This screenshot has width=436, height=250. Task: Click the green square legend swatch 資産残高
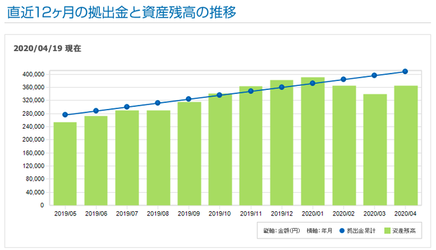click(x=388, y=230)
